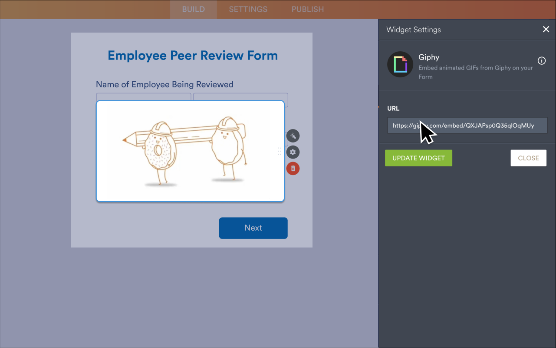Screen dimensions: 556x348
Task: Click the second name field of the form
Action: tap(240, 96)
